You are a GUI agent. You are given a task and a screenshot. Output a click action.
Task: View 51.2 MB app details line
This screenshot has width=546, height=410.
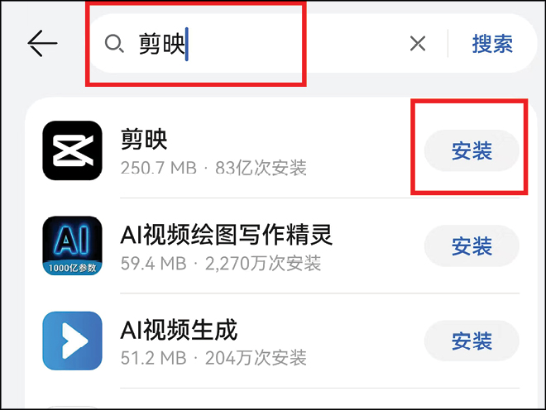[x=213, y=358]
